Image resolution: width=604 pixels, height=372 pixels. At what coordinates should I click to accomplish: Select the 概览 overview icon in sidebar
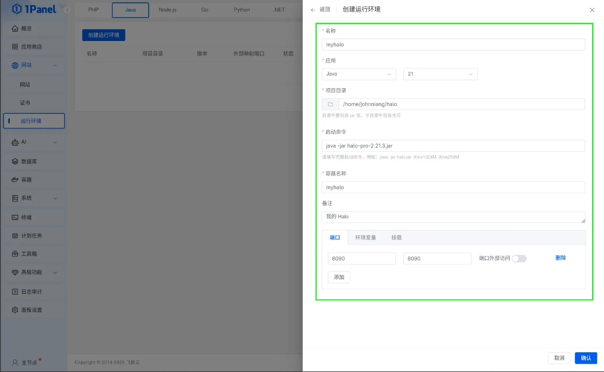[x=27, y=28]
